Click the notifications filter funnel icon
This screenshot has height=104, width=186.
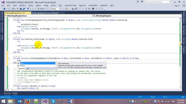click(142, 2)
